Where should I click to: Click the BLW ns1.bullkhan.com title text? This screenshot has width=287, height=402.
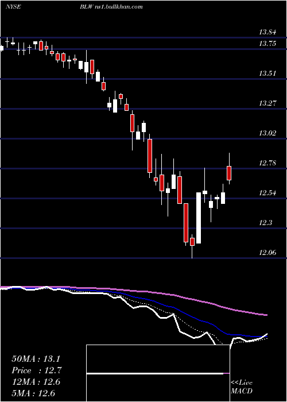[111, 7]
